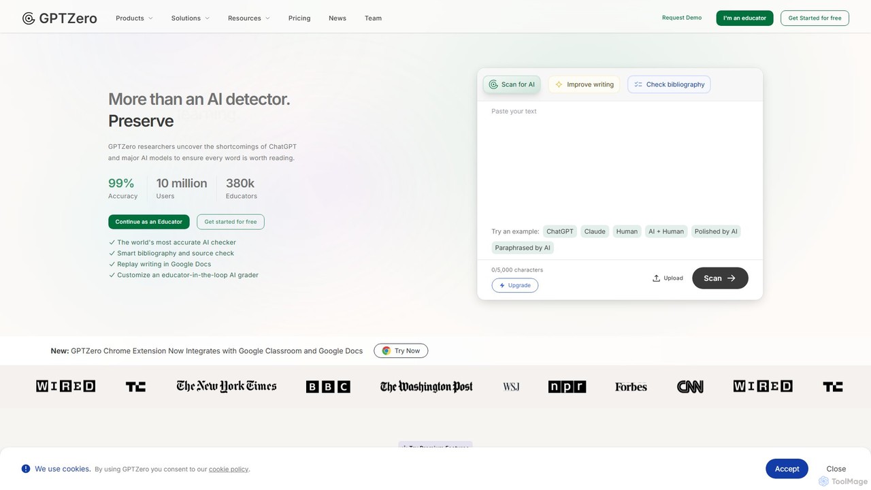Load the AI + Human example
Viewport: 871px width, 490px height.
click(x=666, y=231)
